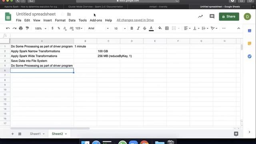Open the fill color picker
This screenshot has width=256, height=144.
coord(160,28)
